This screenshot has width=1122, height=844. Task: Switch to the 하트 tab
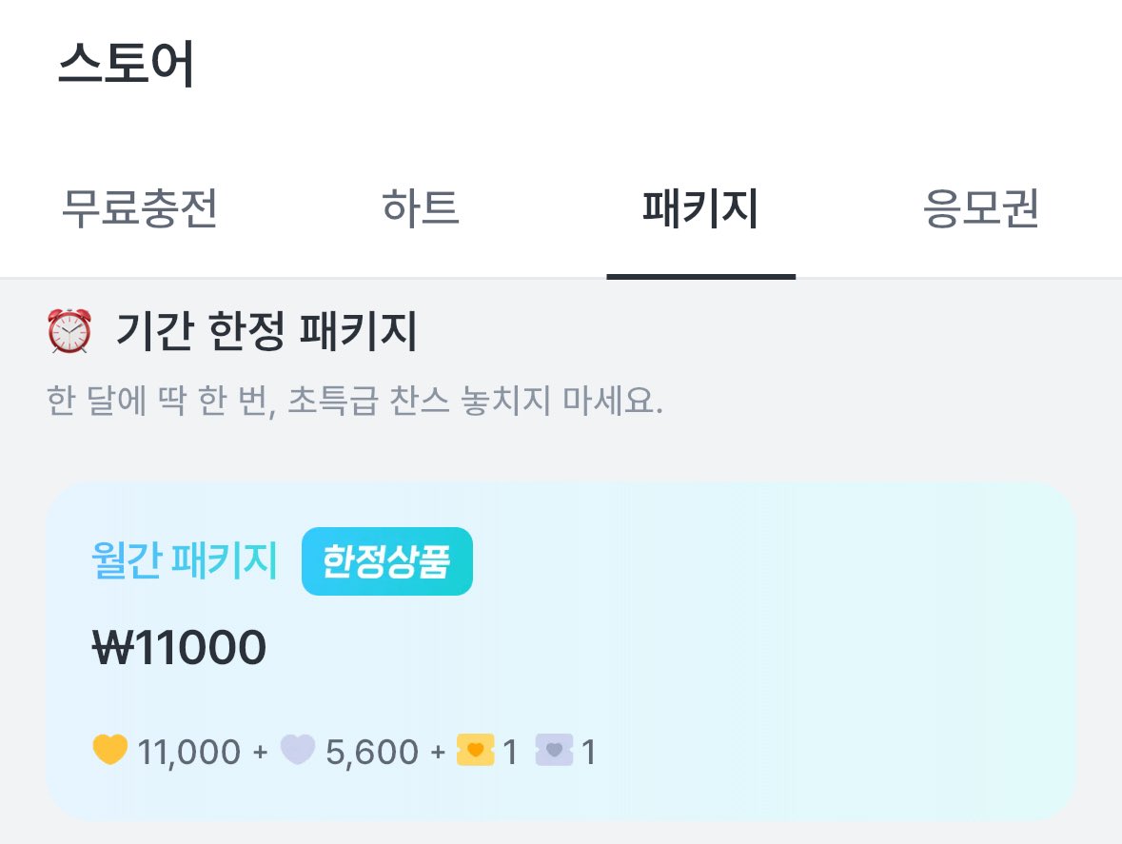(421, 209)
